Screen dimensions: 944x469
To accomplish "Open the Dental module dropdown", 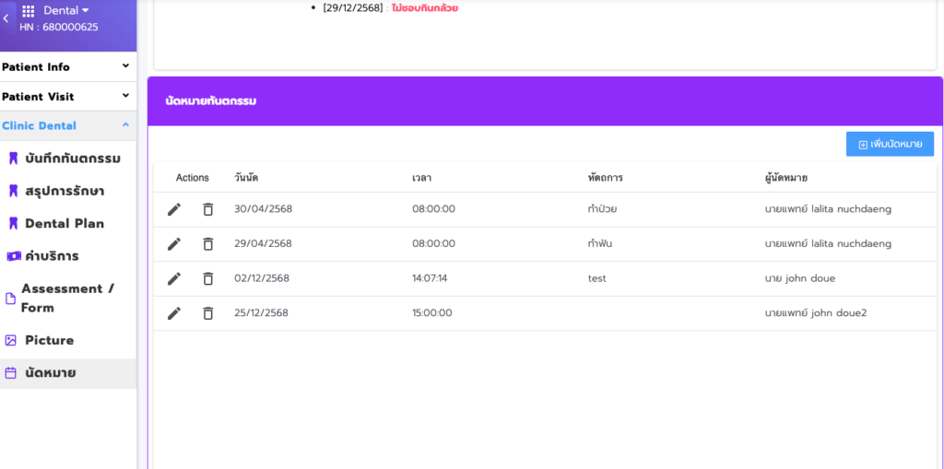I will [x=66, y=10].
